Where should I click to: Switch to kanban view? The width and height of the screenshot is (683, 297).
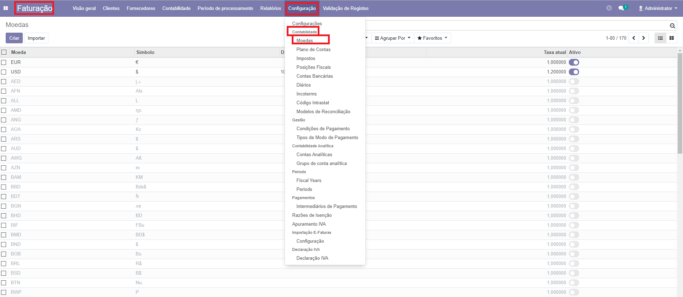[672, 38]
